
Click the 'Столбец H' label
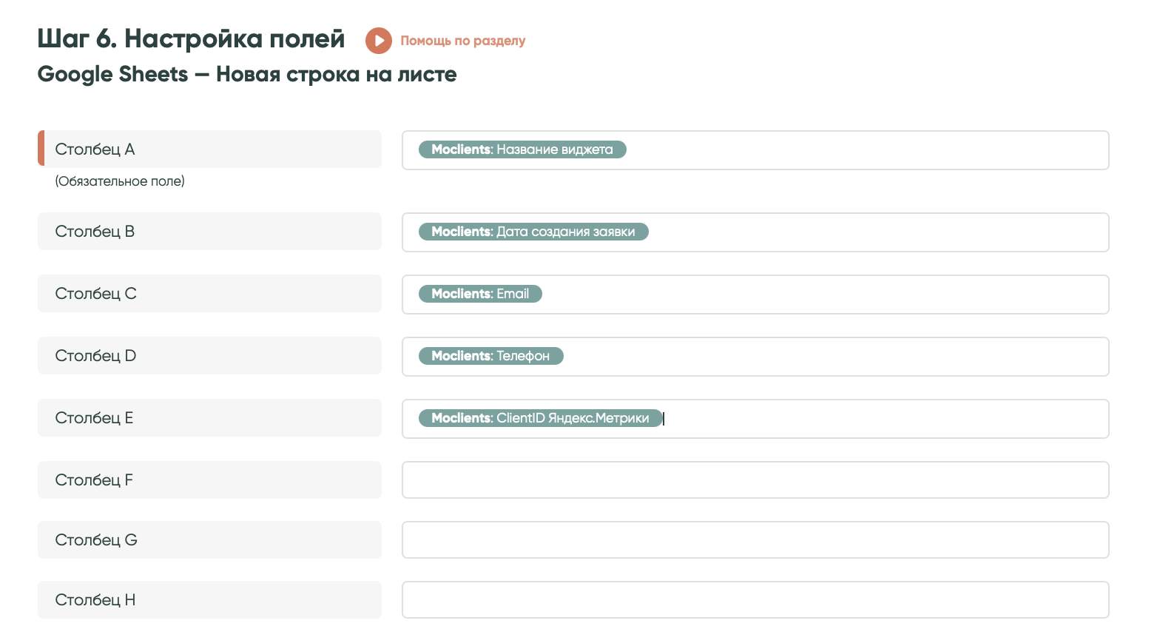95,600
